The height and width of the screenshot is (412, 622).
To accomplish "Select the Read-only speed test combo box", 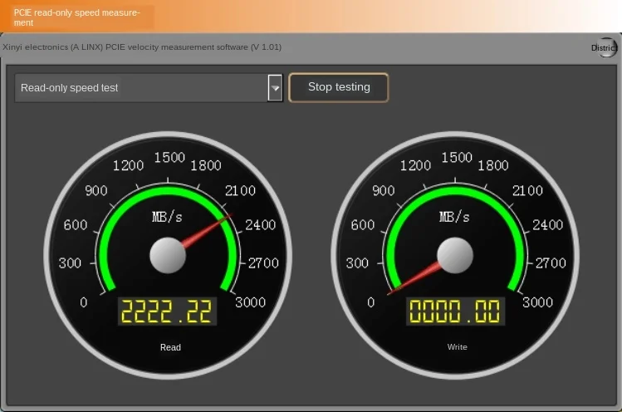I will (149, 88).
